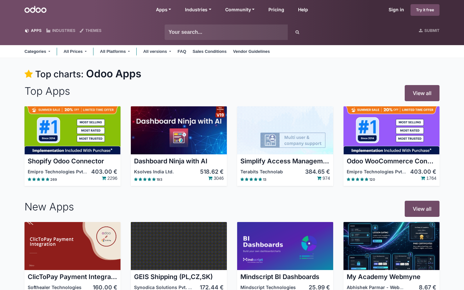This screenshot has width=464, height=290.
Task: Click the Terabits Technolab vendor name
Action: [262, 172]
